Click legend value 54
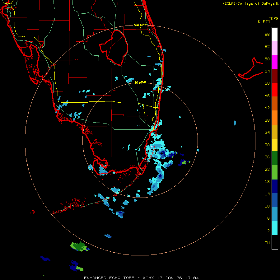Viewport: 280px width, 280px height. [267, 71]
